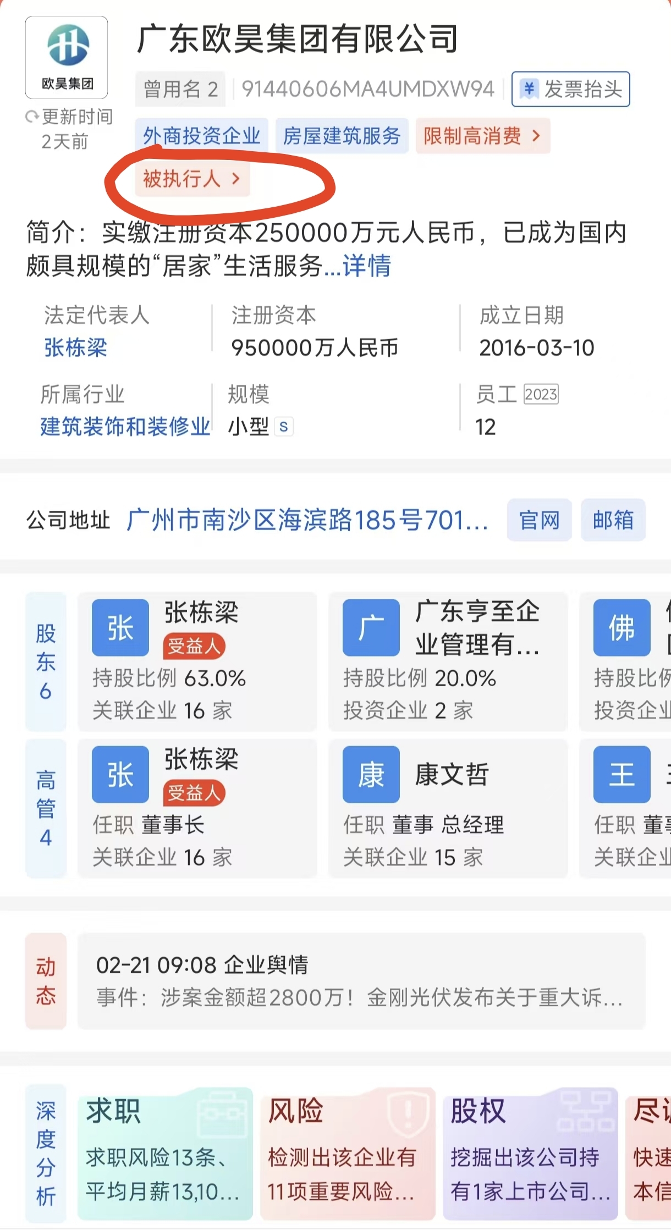Viewport: 671px width, 1230px height.
Task: Open legal representative 张栋梁 link
Action: click(x=75, y=348)
